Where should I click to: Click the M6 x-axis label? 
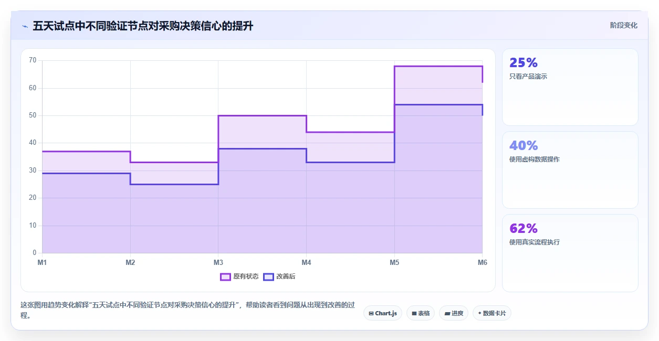click(482, 262)
